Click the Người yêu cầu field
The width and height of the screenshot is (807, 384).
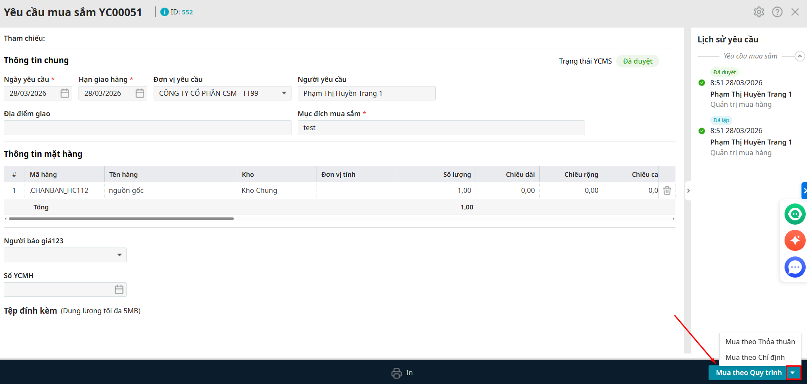click(x=367, y=93)
